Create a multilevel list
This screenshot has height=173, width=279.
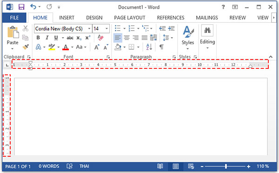pyautogui.click(x=146, y=28)
